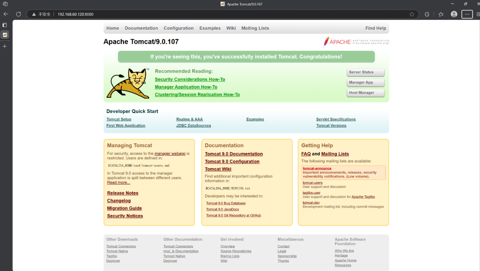Open the First Web Application link
This screenshot has height=271, width=480.
[x=126, y=126]
